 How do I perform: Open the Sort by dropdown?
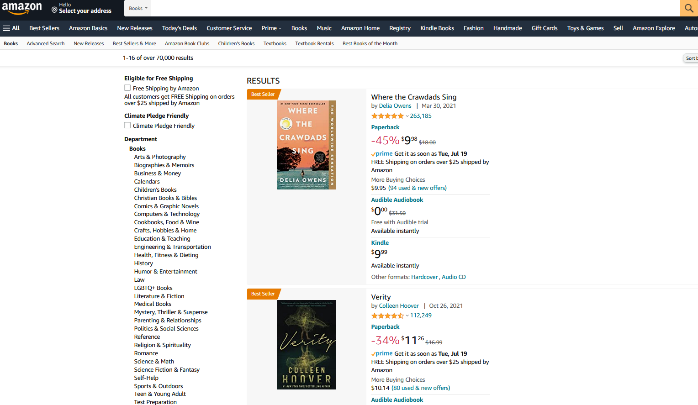[691, 58]
